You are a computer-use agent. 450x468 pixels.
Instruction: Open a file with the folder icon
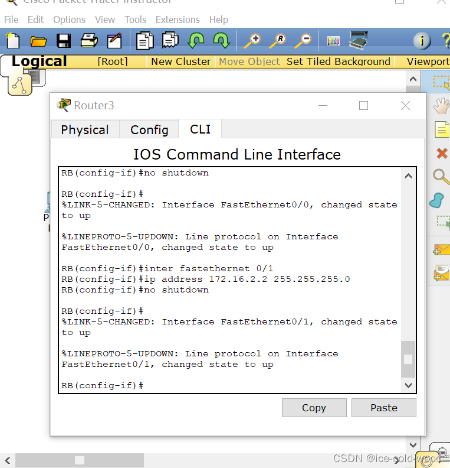tap(38, 41)
